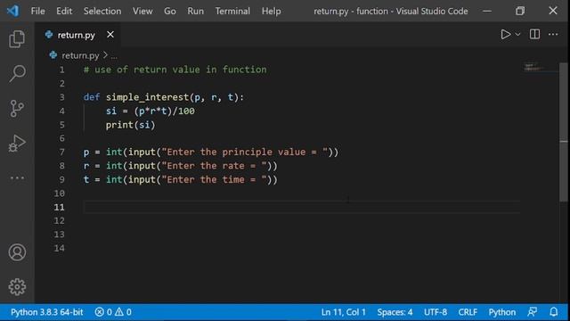
Task: Open the Source Control view
Action: [x=17, y=109]
